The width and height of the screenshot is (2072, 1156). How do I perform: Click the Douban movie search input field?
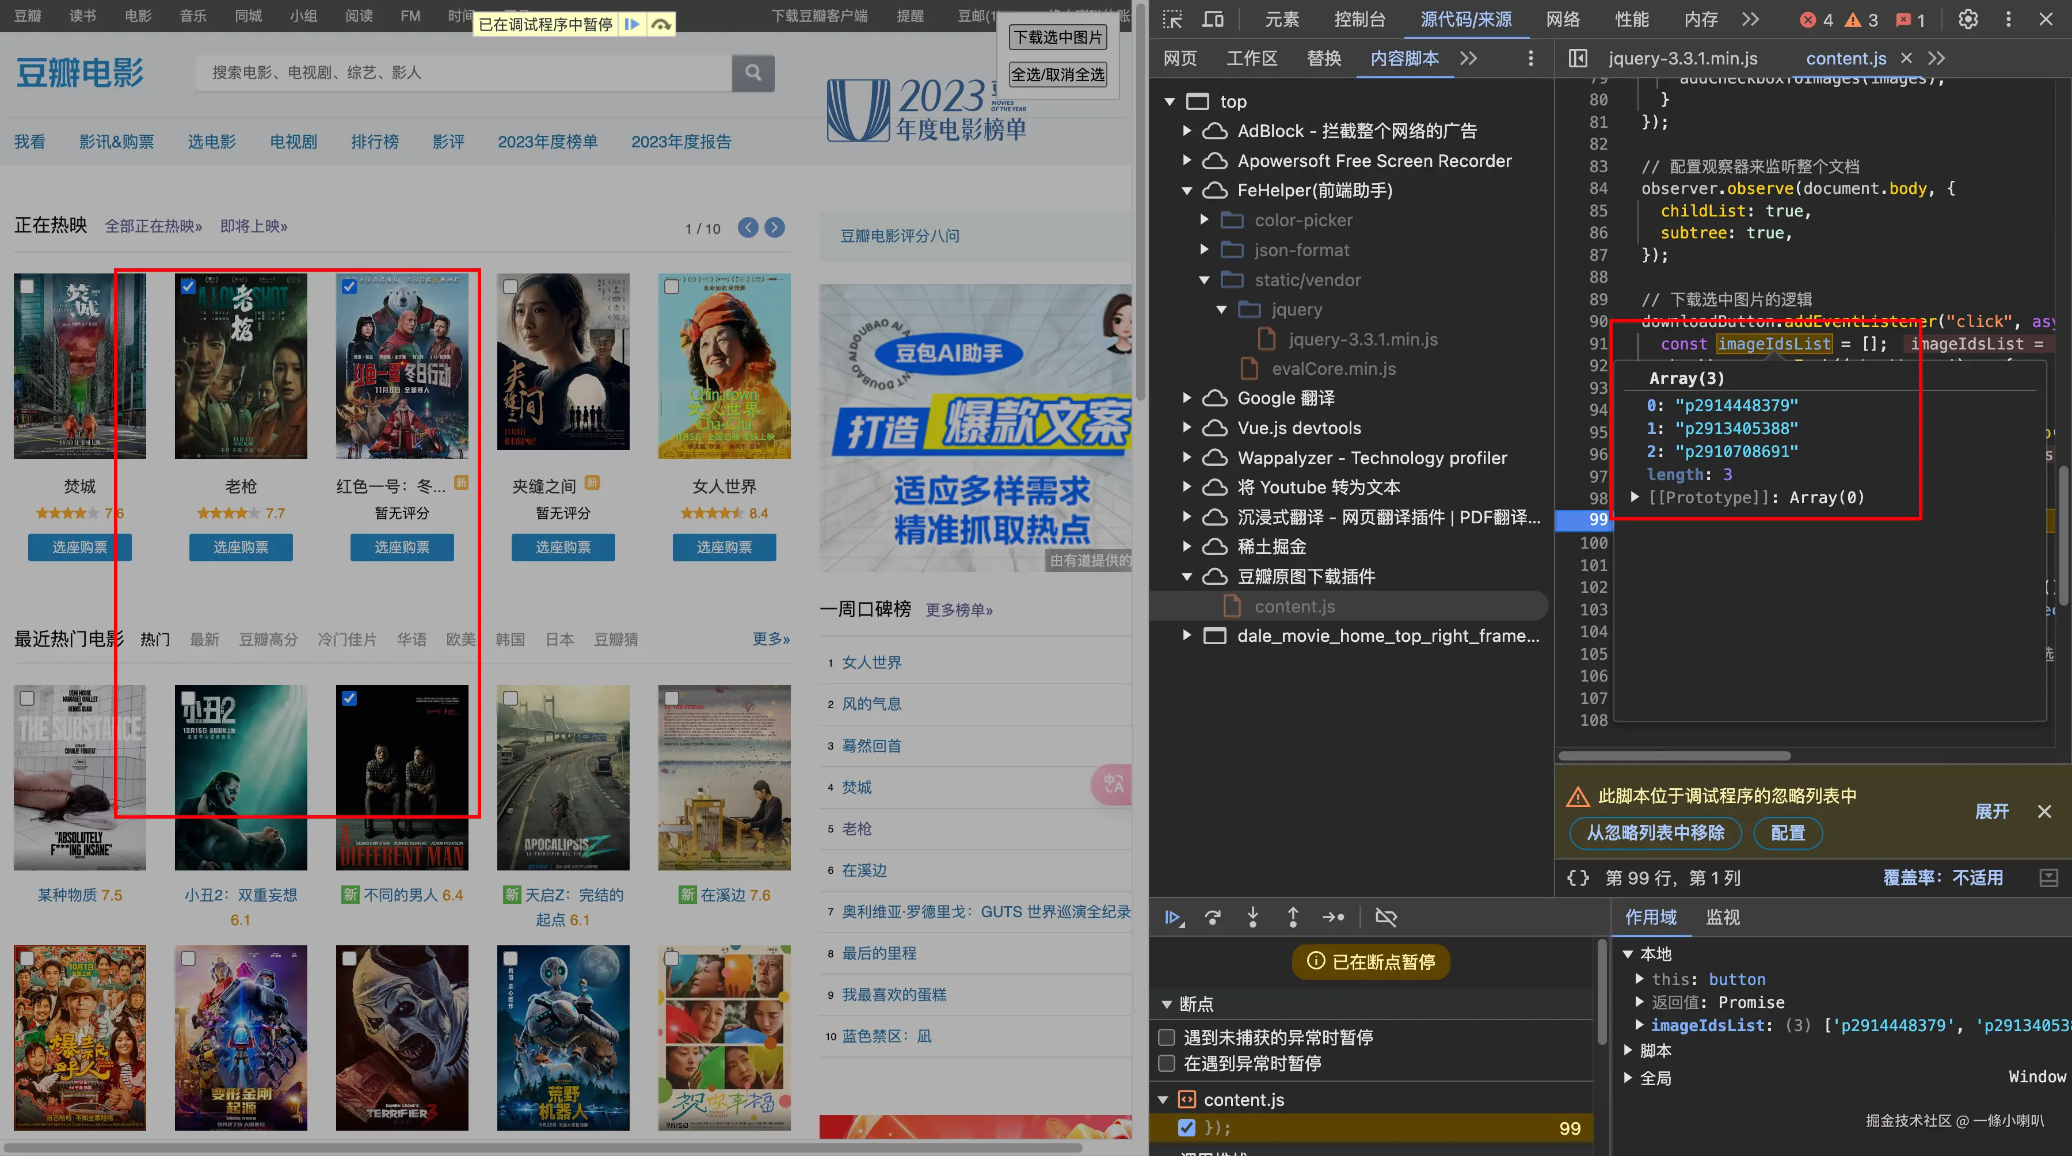pos(463,73)
